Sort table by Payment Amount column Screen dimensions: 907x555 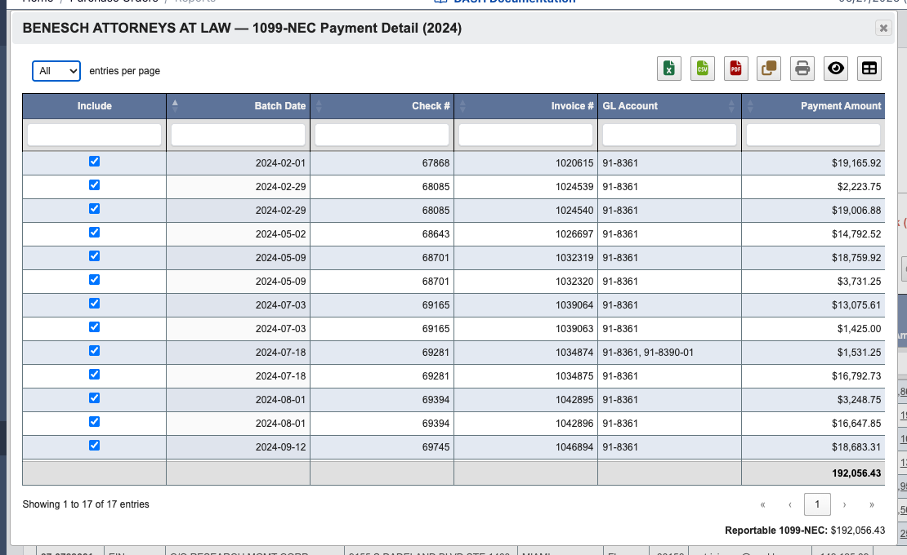[x=813, y=106]
